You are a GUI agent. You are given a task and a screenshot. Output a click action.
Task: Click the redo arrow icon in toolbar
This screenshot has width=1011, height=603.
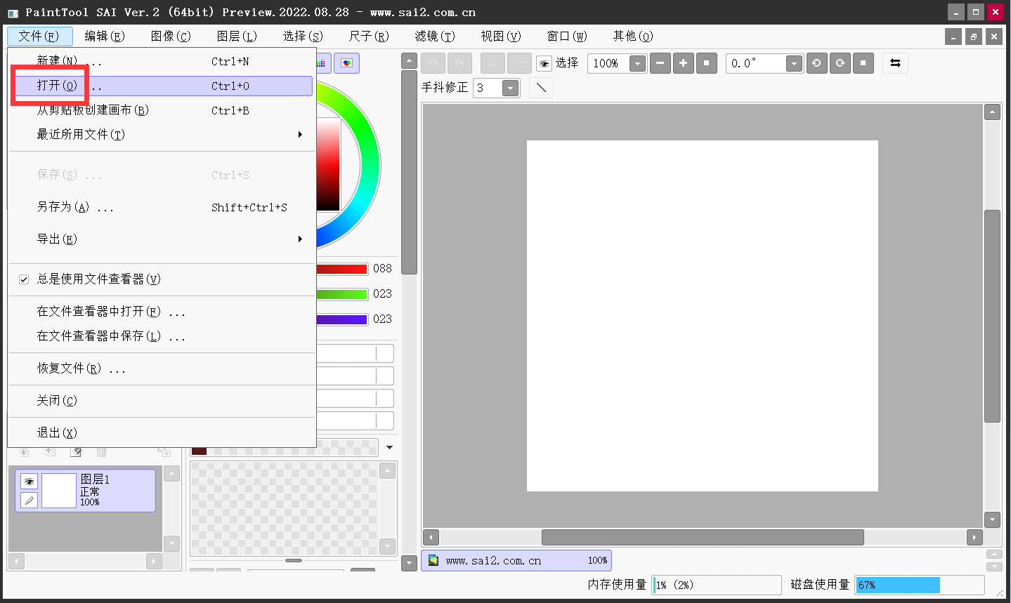(x=459, y=63)
